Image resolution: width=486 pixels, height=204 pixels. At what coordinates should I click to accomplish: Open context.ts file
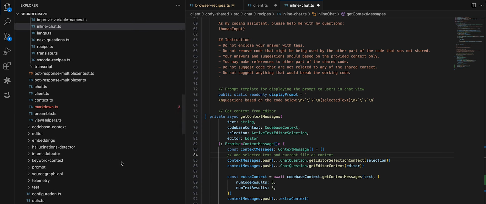(100, 100)
